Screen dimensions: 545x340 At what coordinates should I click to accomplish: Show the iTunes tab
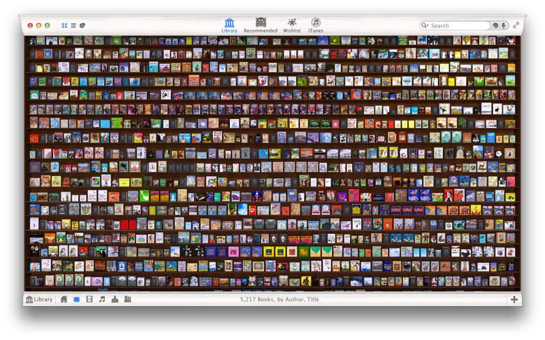coord(316,25)
